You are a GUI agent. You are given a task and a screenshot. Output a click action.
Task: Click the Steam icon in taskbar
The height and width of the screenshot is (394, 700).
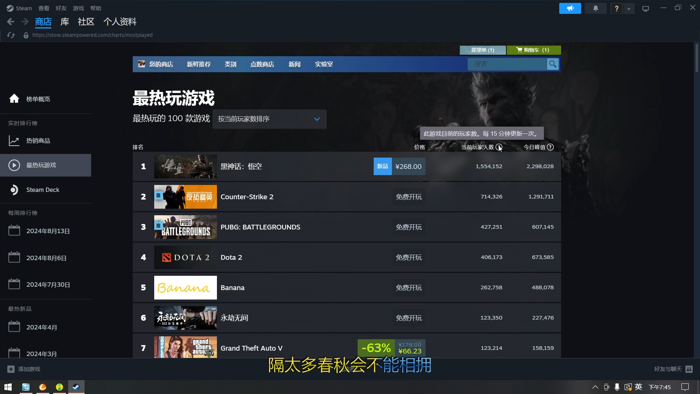coord(76,387)
